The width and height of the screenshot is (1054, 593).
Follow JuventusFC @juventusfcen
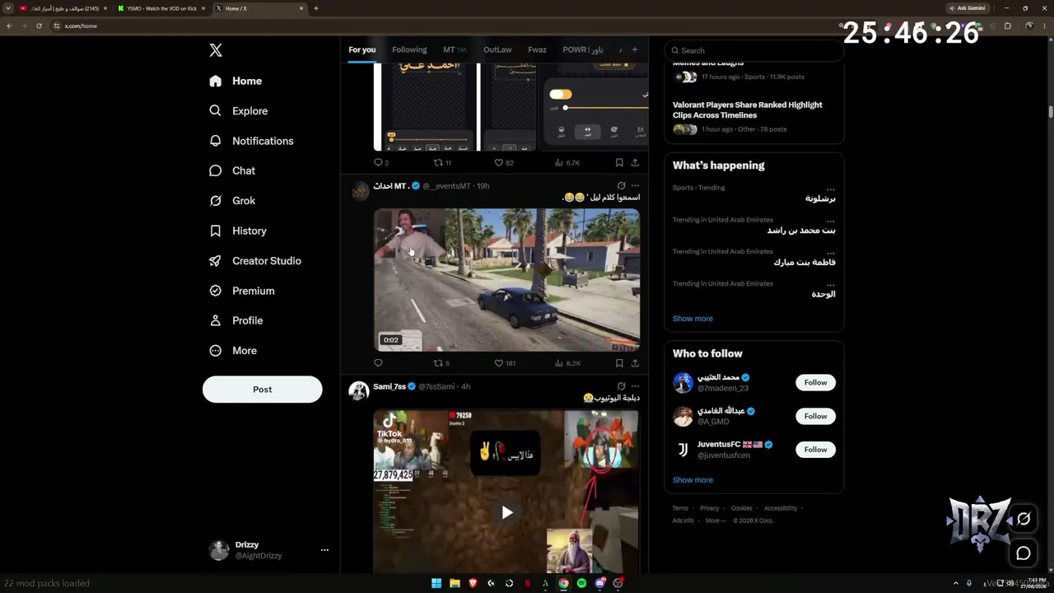815,450
